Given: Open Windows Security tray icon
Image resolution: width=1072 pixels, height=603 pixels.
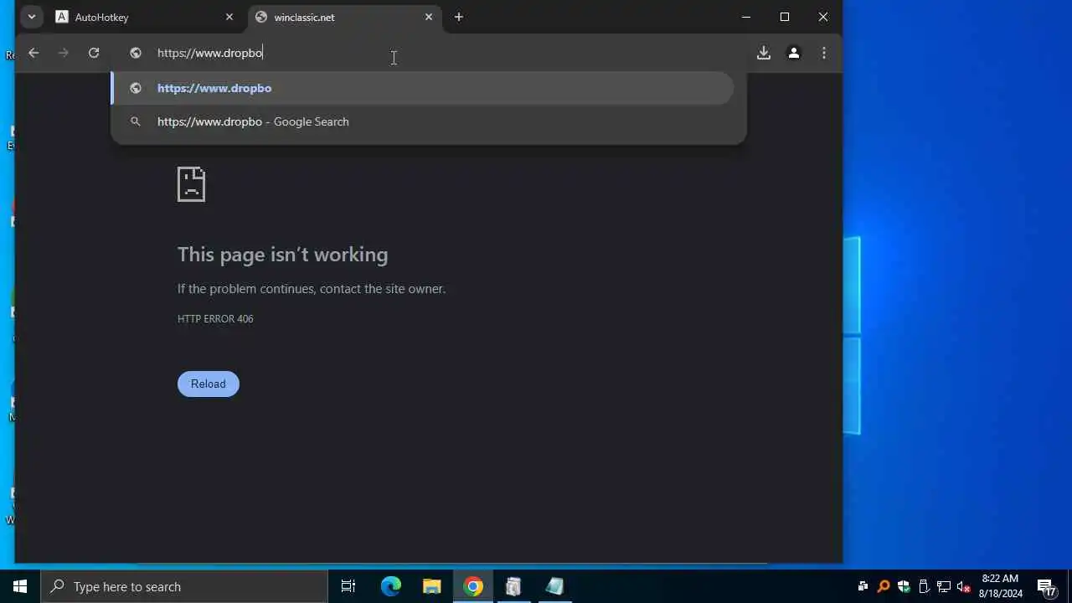Looking at the screenshot, I should pyautogui.click(x=904, y=586).
